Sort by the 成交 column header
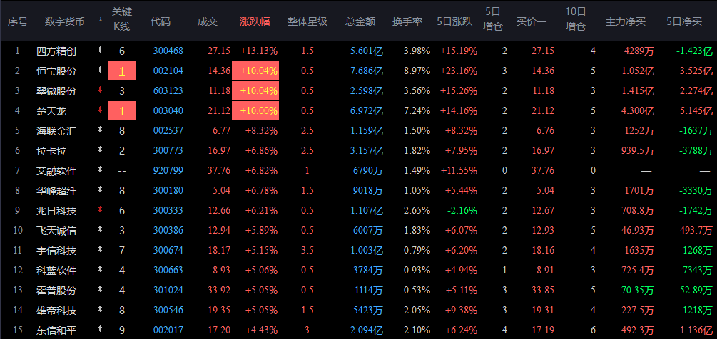 (208, 21)
